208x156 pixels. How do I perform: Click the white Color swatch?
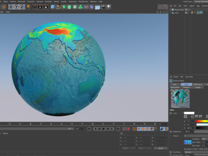click(189, 113)
